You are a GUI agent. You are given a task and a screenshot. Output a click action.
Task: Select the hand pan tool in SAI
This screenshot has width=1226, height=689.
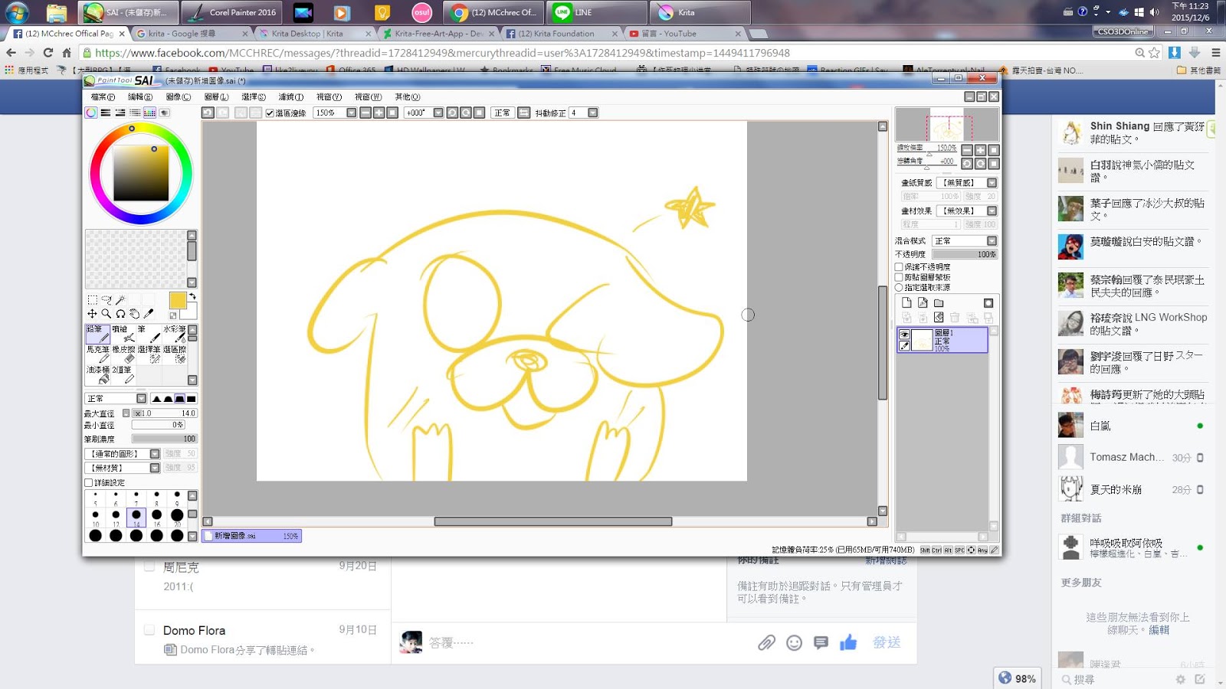[135, 314]
